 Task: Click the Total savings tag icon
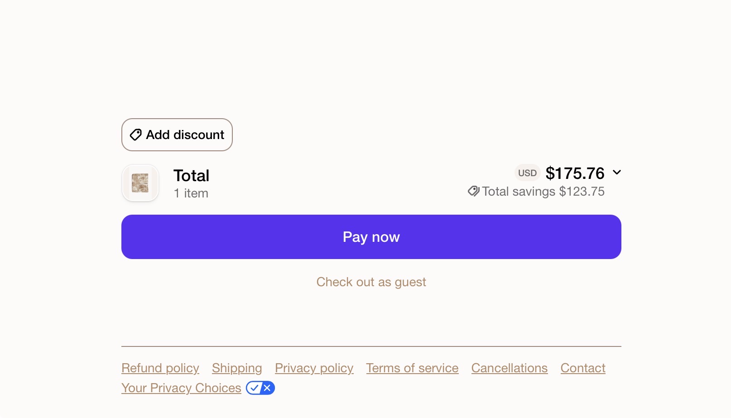pyautogui.click(x=474, y=192)
